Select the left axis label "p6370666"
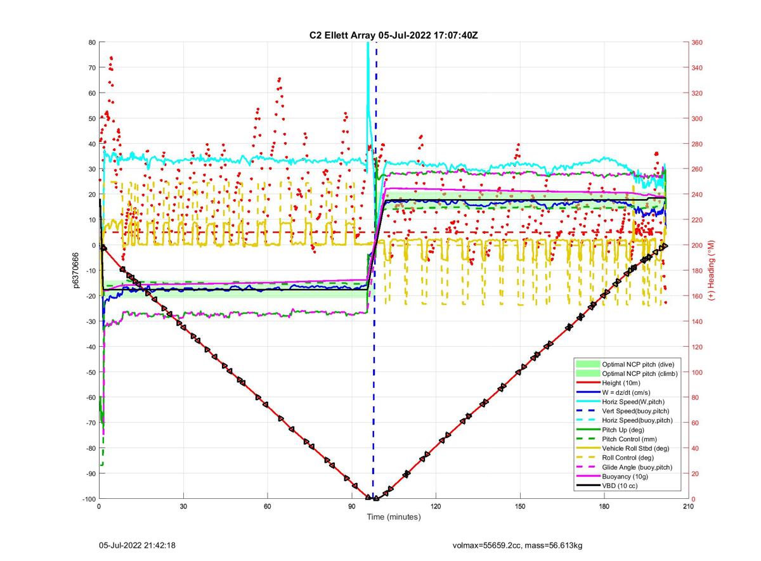This screenshot has width=761, height=561. [74, 271]
